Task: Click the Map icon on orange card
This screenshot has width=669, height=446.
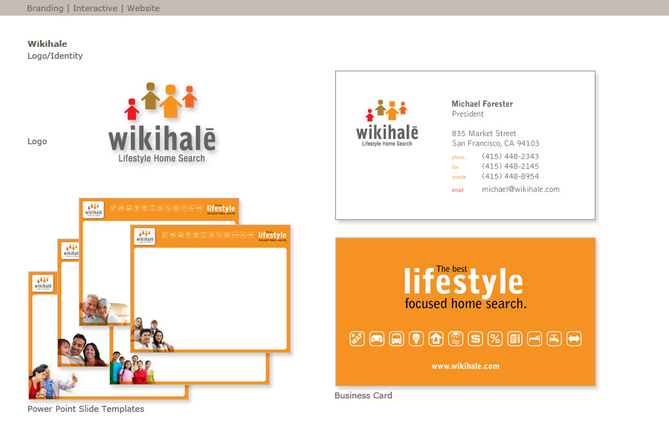Action: [357, 339]
